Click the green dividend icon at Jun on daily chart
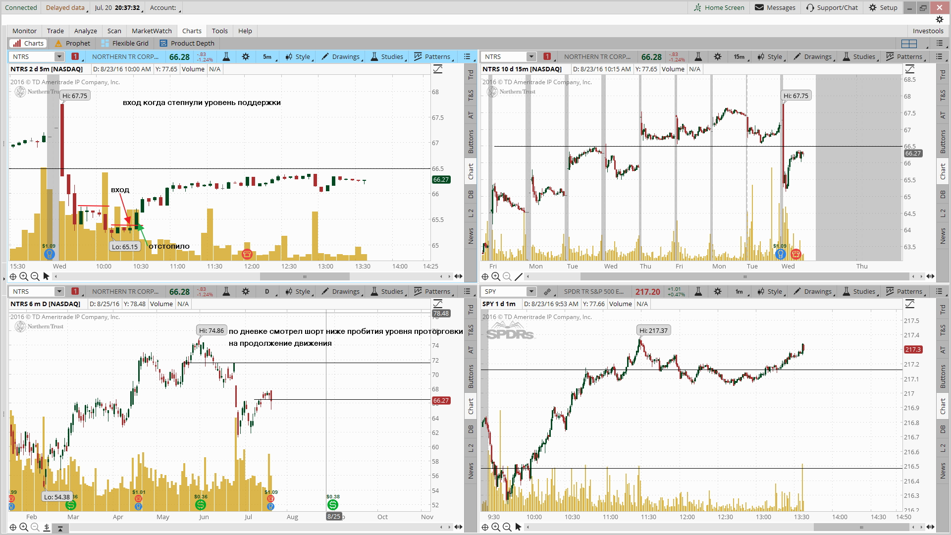The height and width of the screenshot is (535, 951). tap(201, 505)
